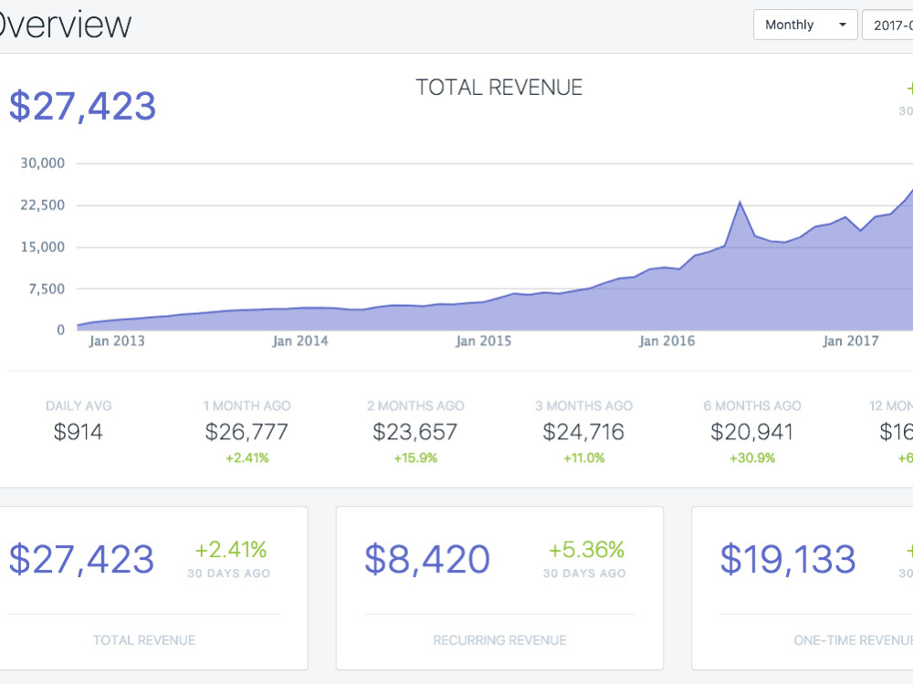The width and height of the screenshot is (913, 684).
Task: Click the TOTAL REVENUE card caption
Action: [144, 640]
